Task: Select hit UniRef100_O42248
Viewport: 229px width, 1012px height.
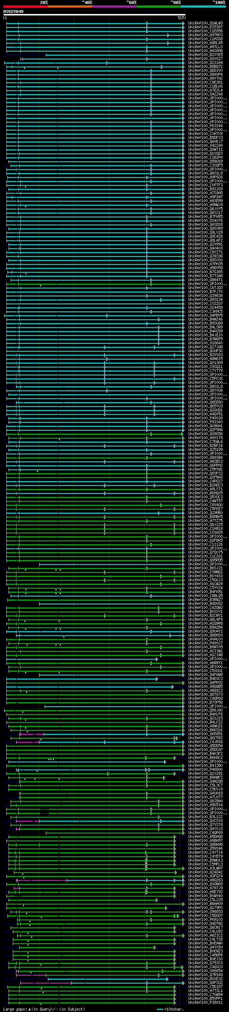Action: coord(205,94)
